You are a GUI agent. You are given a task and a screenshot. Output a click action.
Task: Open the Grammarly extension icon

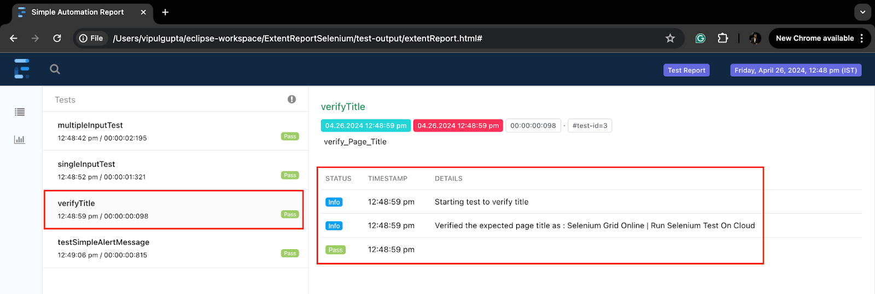[700, 38]
